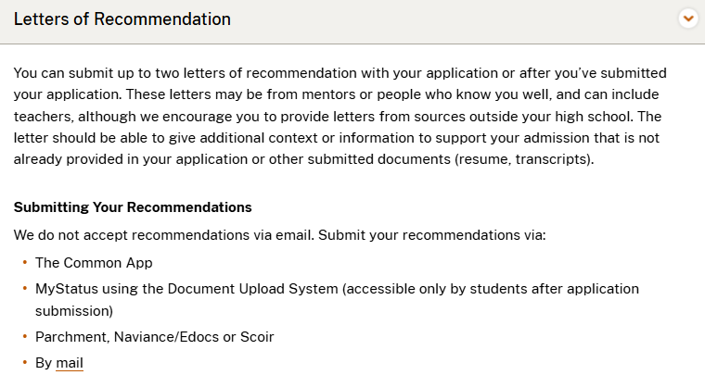
Task: Select "The Common App" list item
Action: (x=94, y=263)
